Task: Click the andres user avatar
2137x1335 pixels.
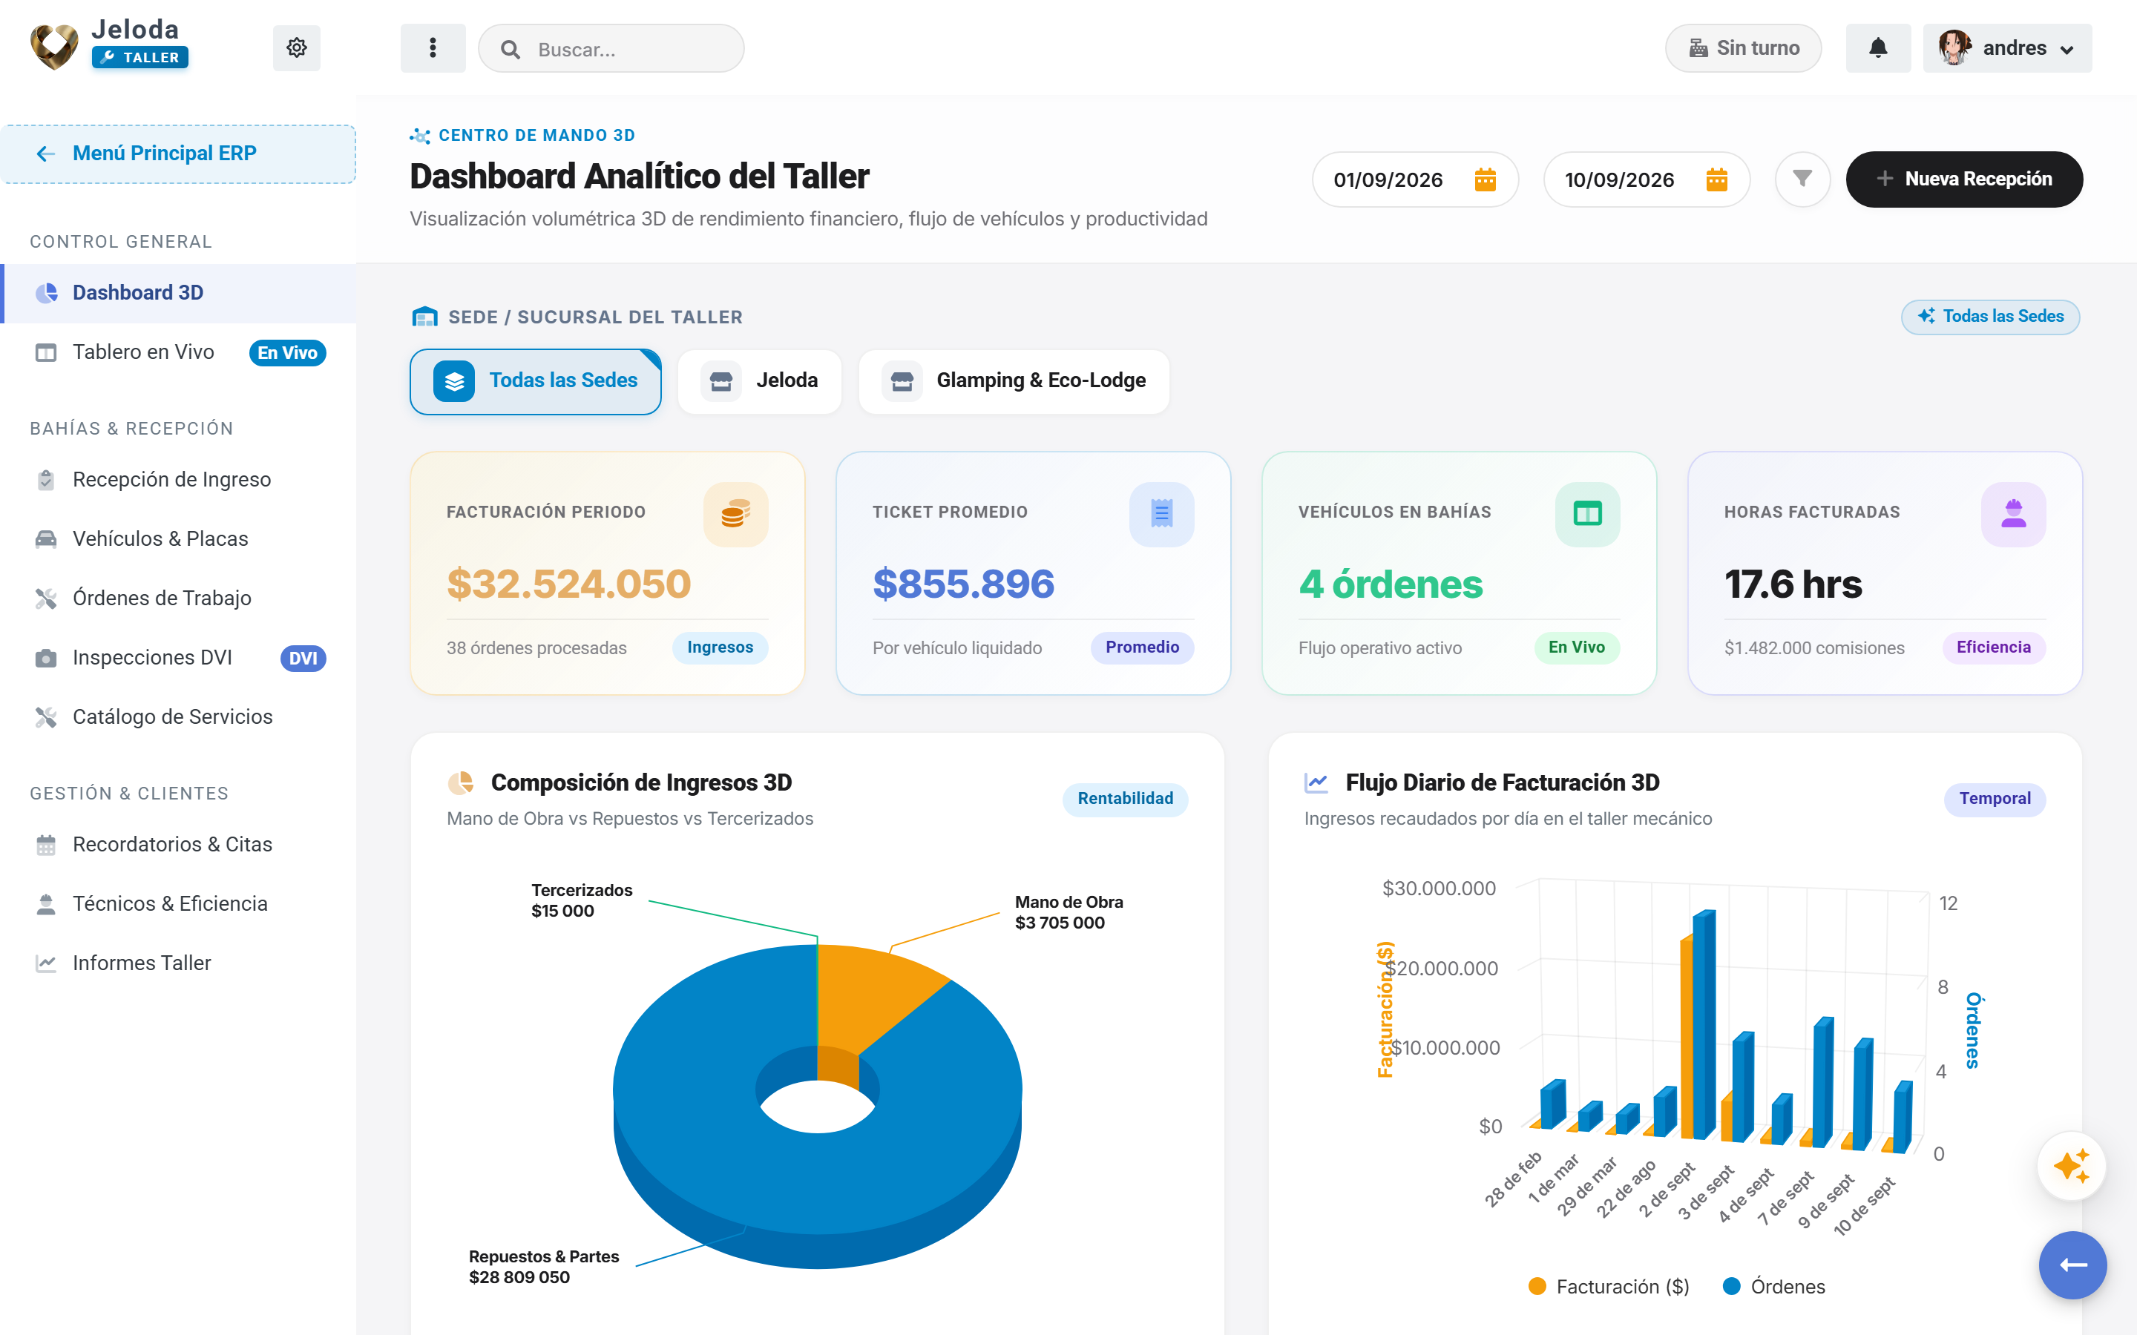Action: [x=1955, y=47]
